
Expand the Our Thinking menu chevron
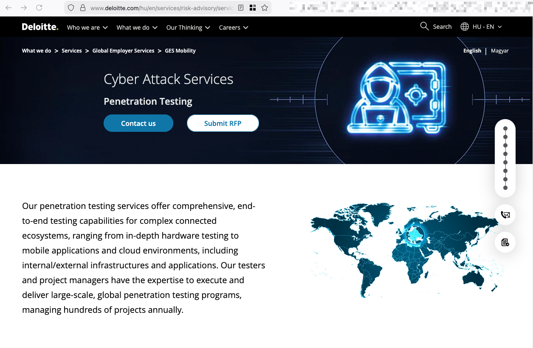(x=208, y=28)
